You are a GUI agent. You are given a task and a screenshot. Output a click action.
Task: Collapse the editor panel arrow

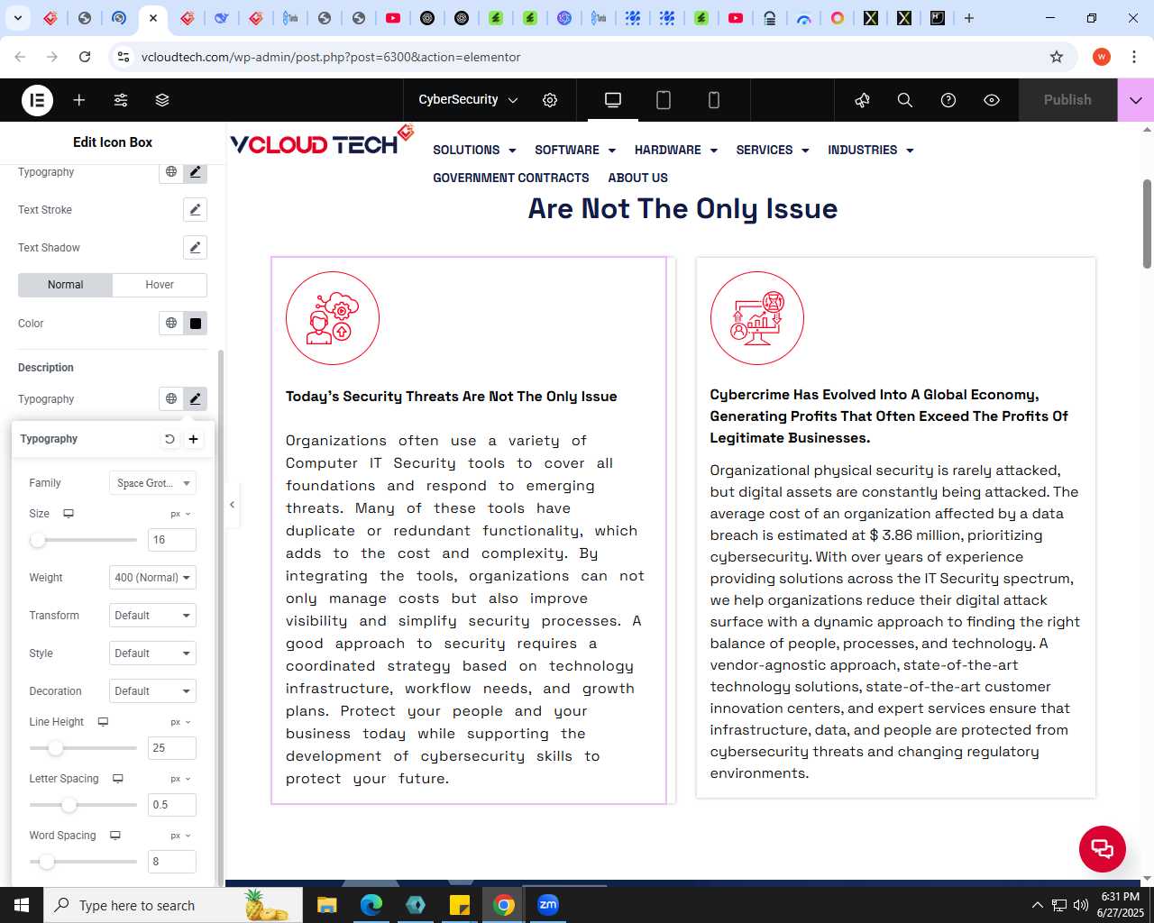(x=232, y=505)
